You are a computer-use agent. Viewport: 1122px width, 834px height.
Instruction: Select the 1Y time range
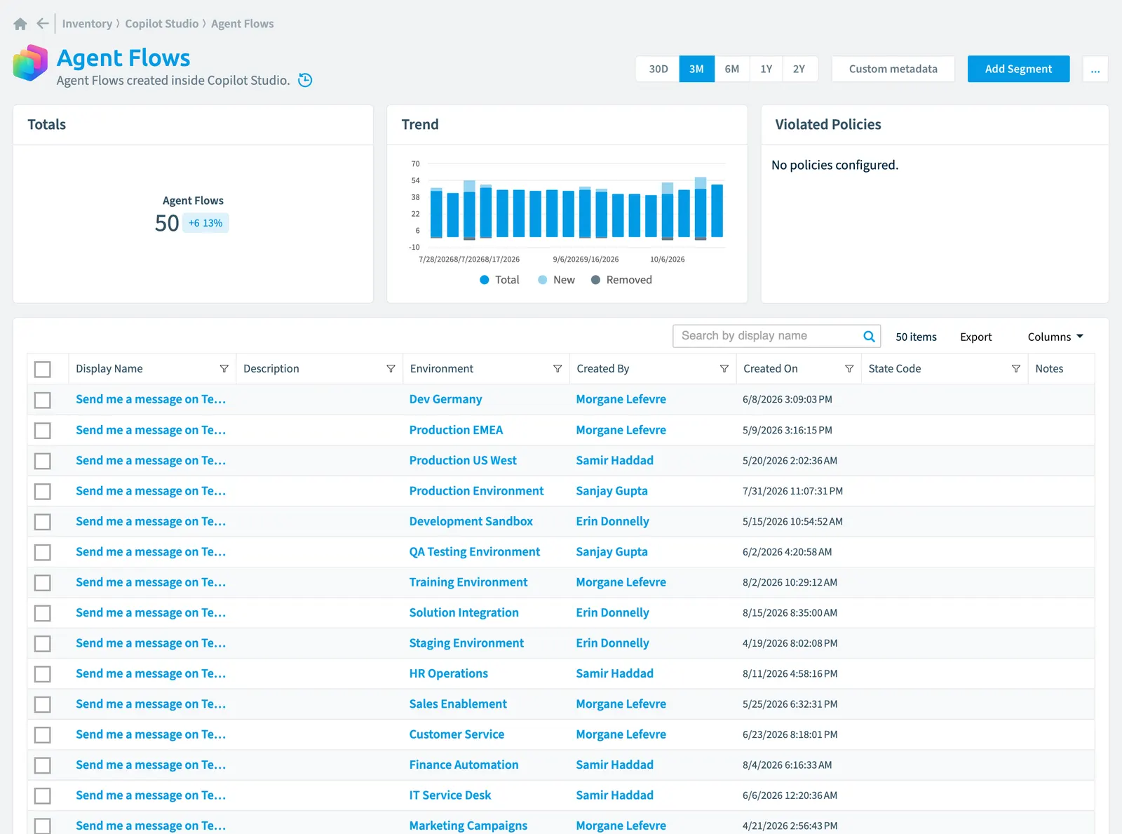[766, 69]
